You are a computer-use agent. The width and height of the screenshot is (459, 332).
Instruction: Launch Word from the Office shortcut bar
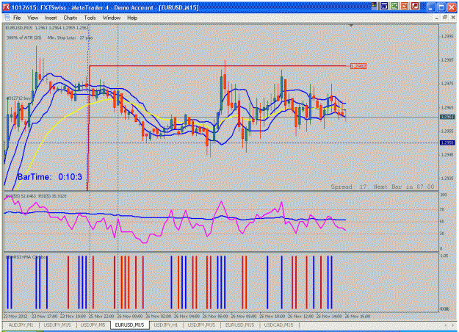(x=384, y=6)
